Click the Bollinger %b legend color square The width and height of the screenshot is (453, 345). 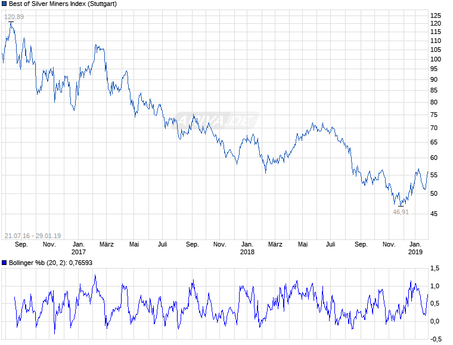click(4, 263)
